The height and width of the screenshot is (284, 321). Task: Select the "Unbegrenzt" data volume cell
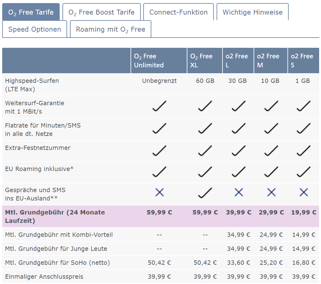click(x=159, y=81)
